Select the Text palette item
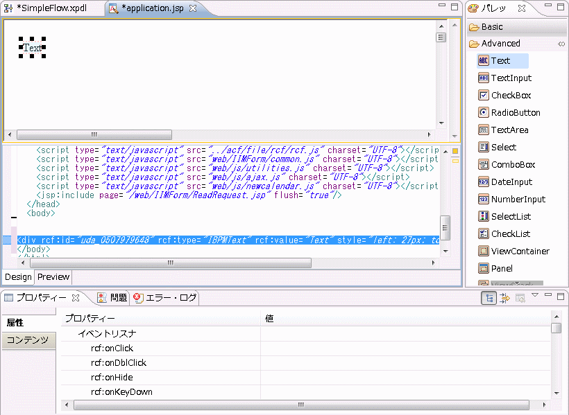Viewport: 569px width, 415px height. coord(500,61)
